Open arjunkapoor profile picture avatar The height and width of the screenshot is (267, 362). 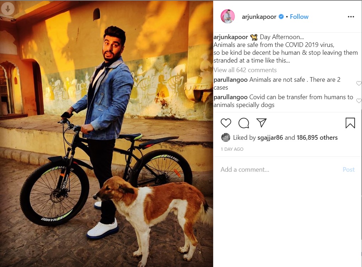(x=228, y=17)
